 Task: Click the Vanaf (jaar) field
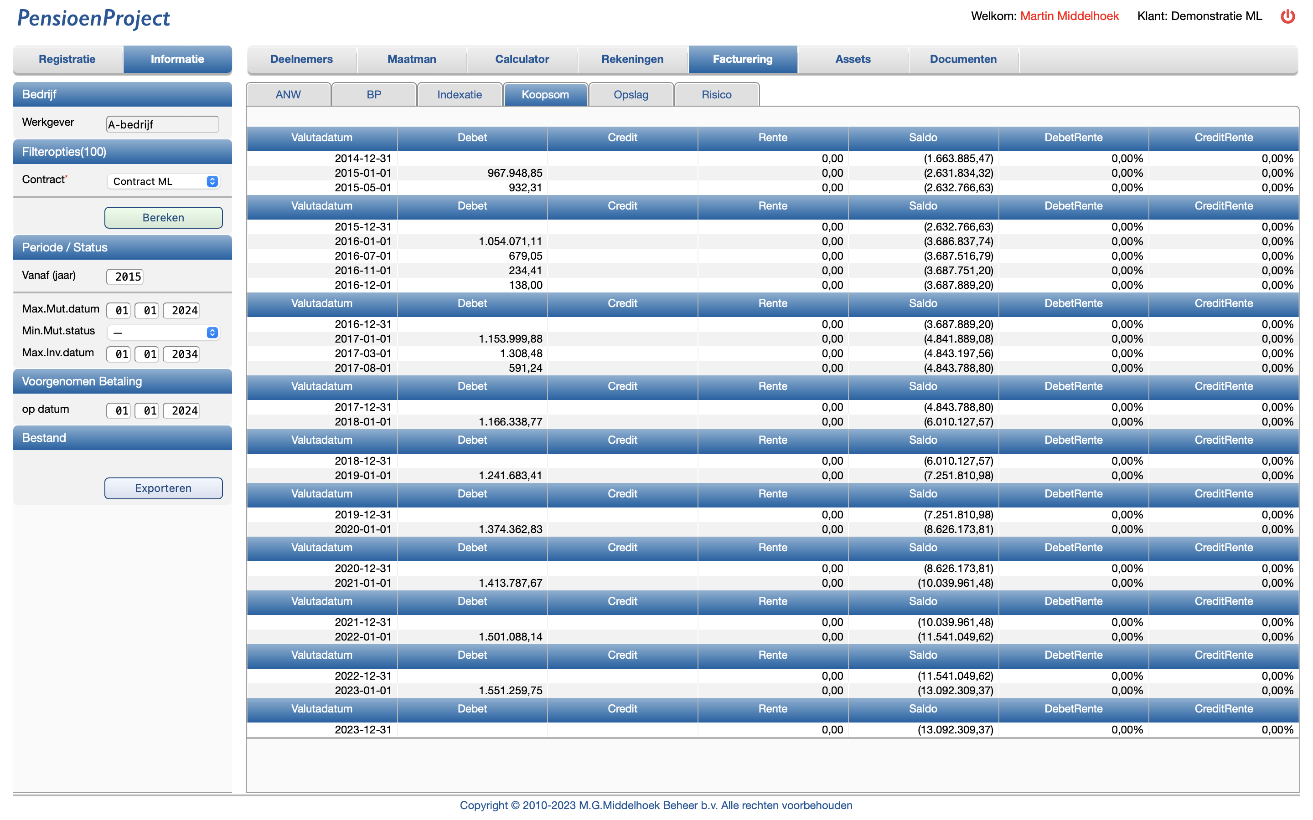[x=125, y=277]
